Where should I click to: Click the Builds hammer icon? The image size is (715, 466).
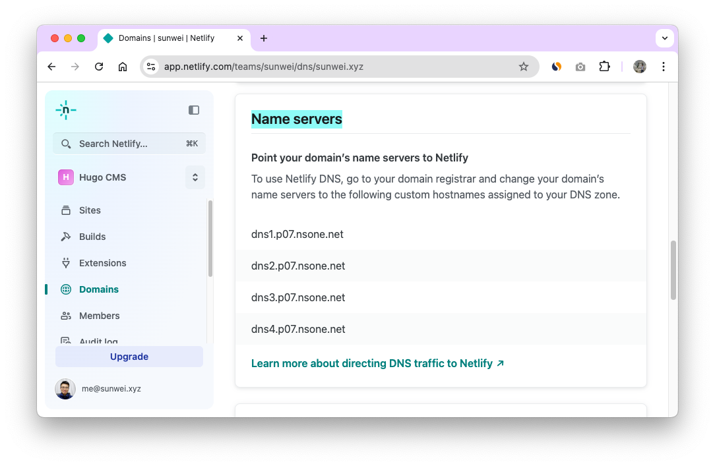pyautogui.click(x=66, y=237)
